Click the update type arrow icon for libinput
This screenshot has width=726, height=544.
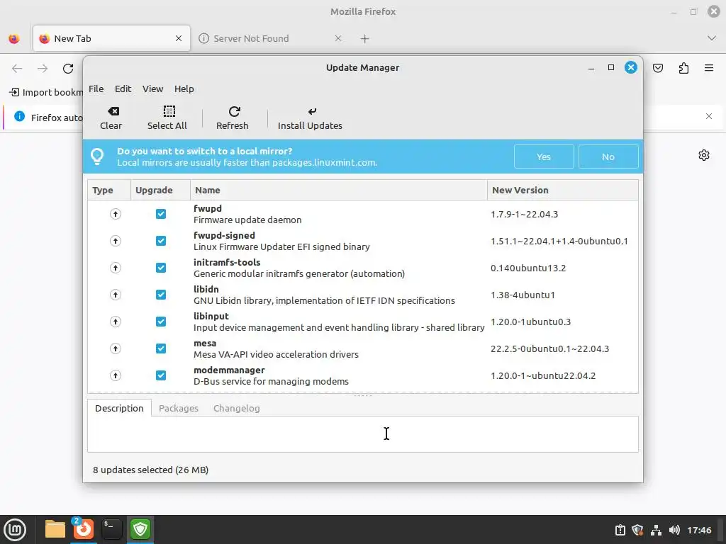coord(116,322)
